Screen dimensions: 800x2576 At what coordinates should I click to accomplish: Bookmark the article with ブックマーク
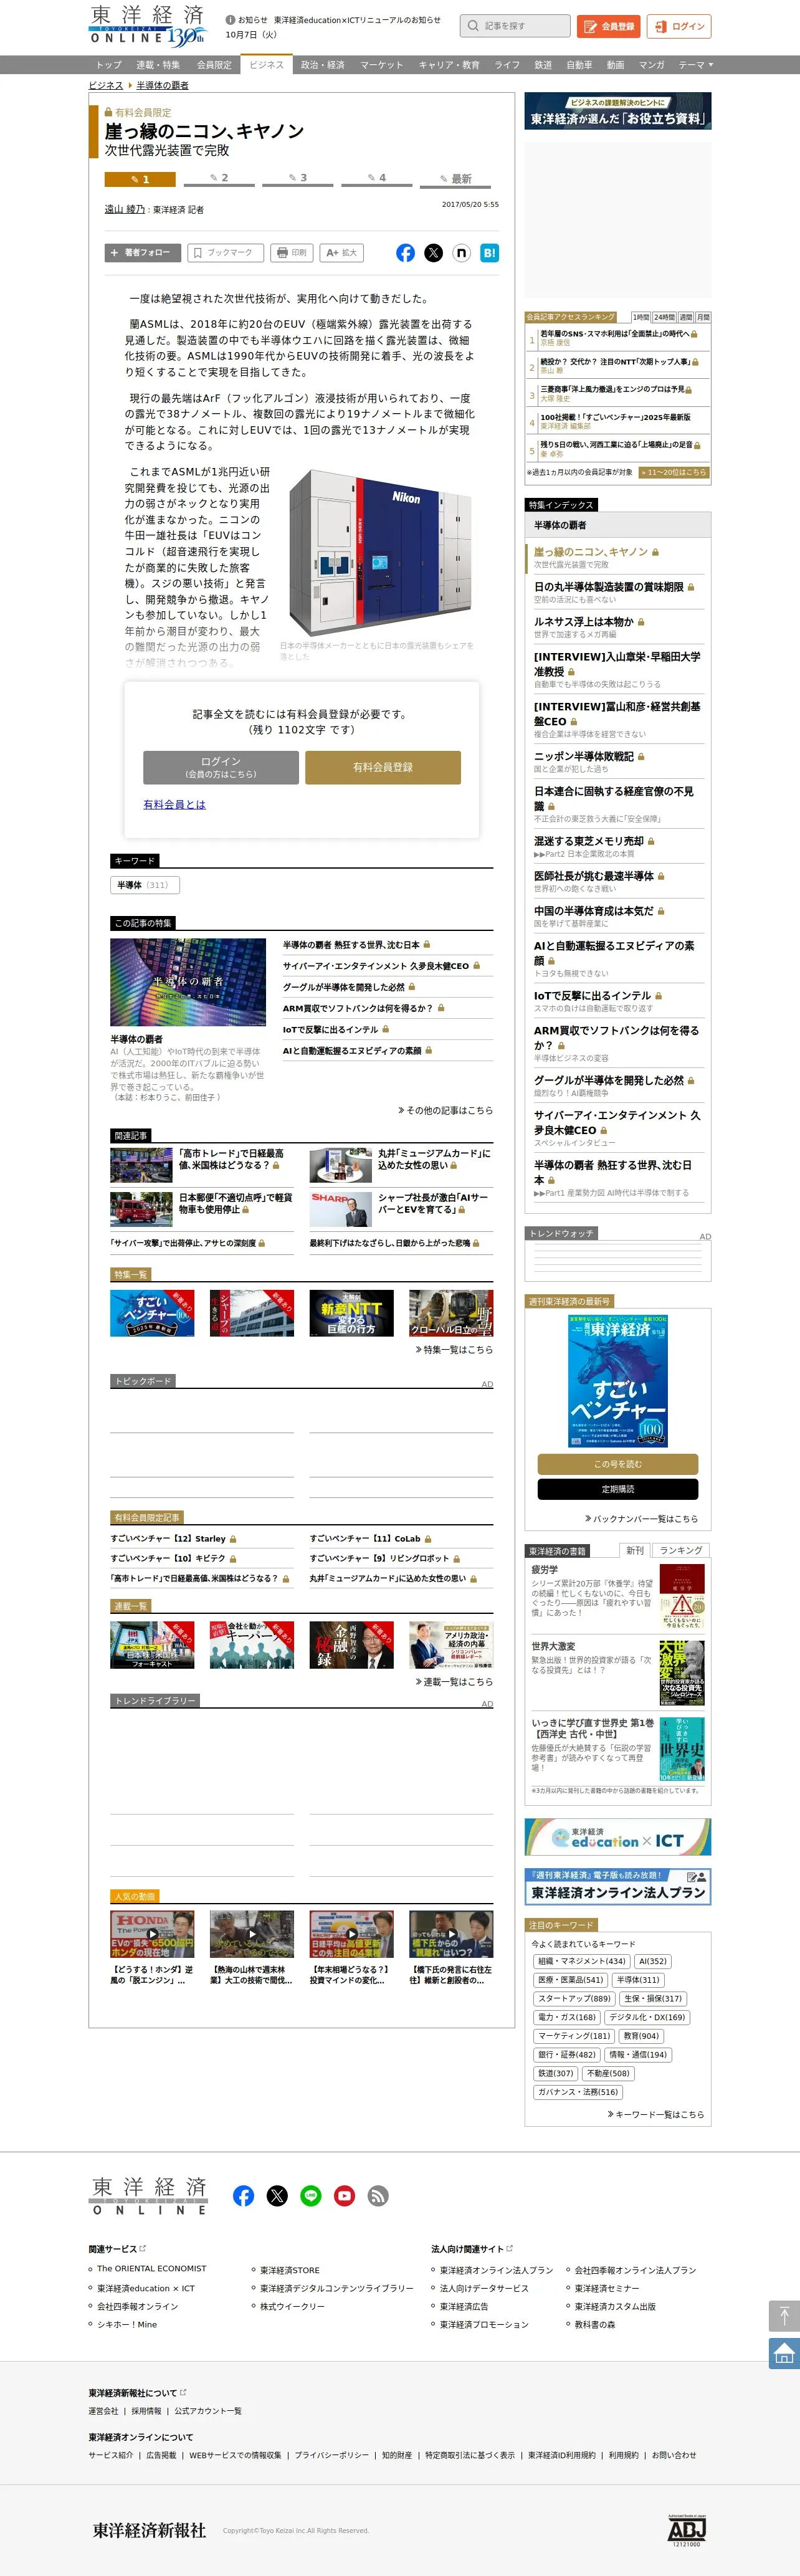[225, 253]
